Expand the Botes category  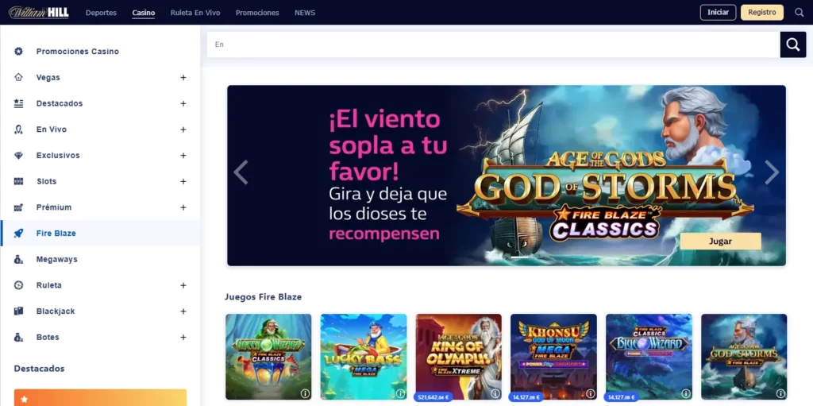(183, 337)
